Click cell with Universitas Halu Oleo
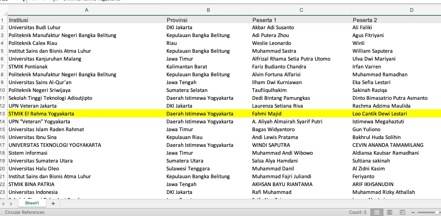The image size is (441, 216). 34,169
